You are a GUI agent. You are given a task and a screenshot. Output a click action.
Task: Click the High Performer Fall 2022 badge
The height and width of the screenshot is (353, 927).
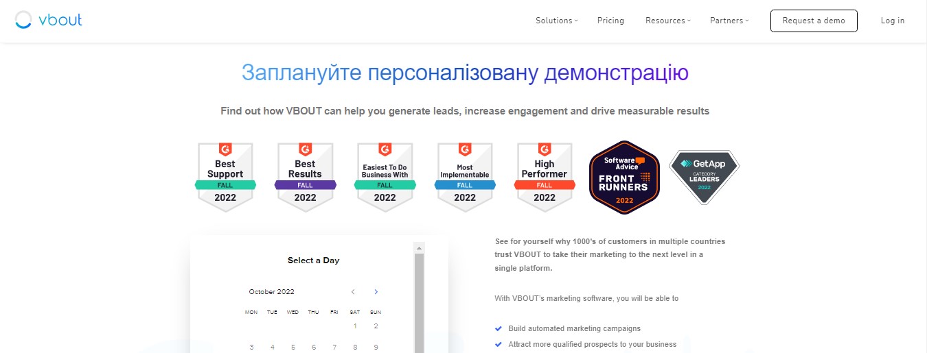point(545,177)
